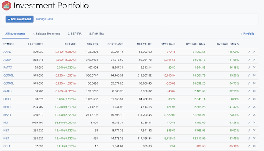Click the OVERALL GAIN % column header

click(228, 44)
